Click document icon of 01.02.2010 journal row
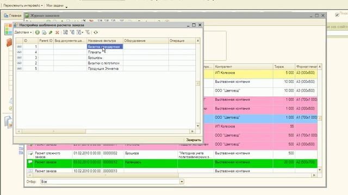348x195 pixels. pyautogui.click(x=30, y=153)
